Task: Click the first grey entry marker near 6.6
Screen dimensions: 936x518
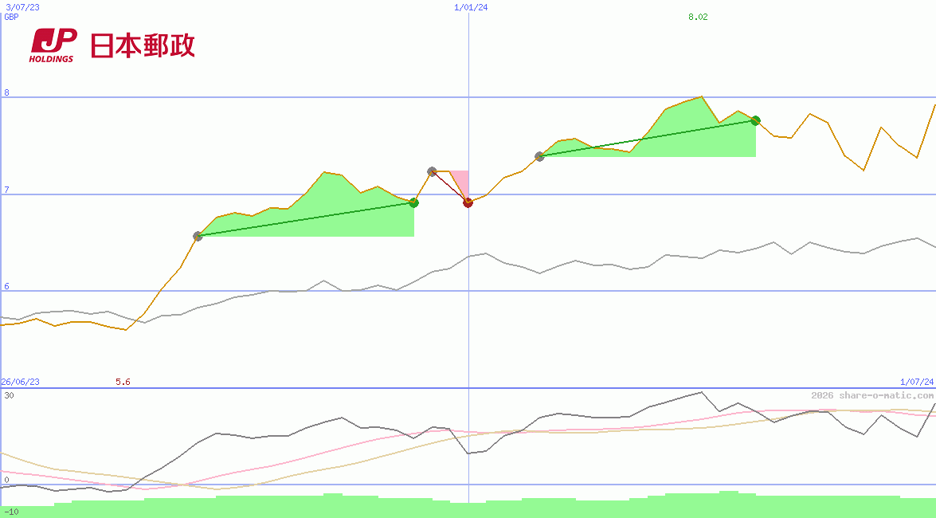Action: coord(198,236)
